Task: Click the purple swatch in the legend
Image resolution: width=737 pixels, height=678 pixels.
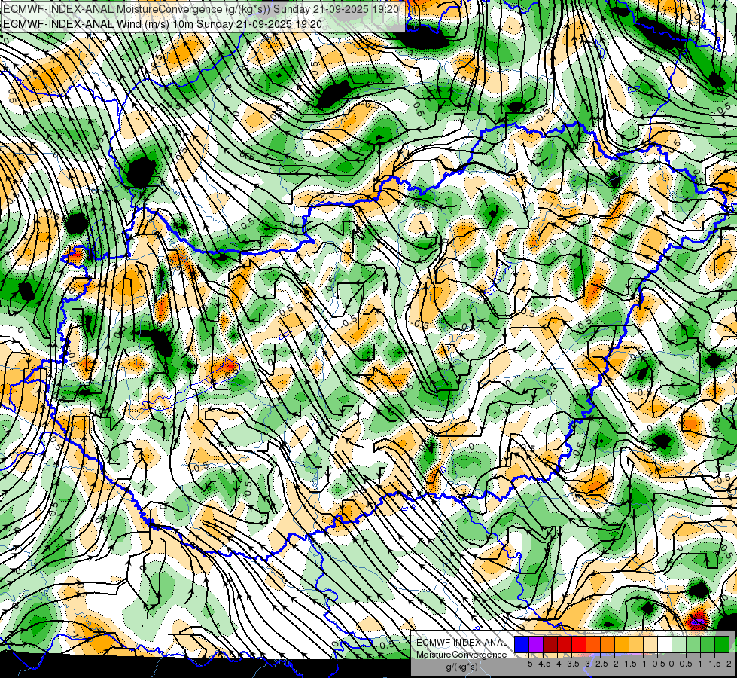Action: (536, 644)
